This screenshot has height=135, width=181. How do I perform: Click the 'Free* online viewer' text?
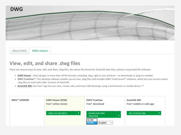click(57, 104)
